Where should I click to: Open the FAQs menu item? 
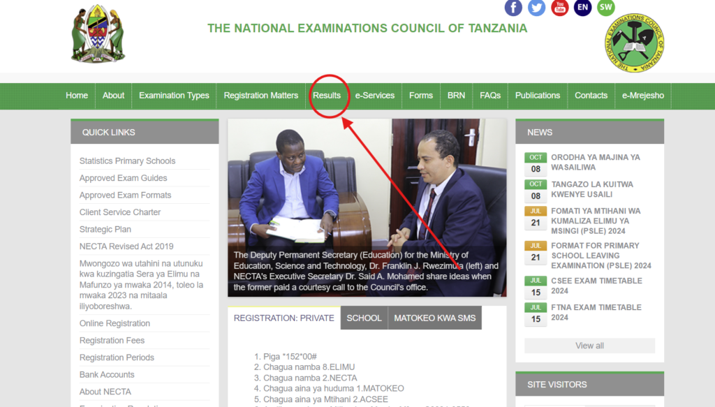[x=490, y=96]
